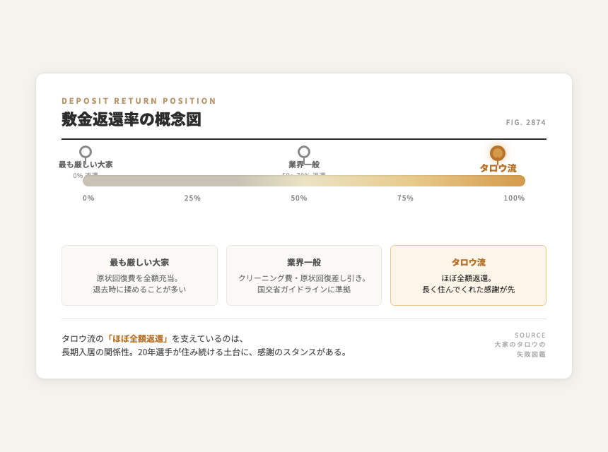Click the sentence starting 長期入居の関係性
This screenshot has width=608, height=452.
click(x=204, y=352)
